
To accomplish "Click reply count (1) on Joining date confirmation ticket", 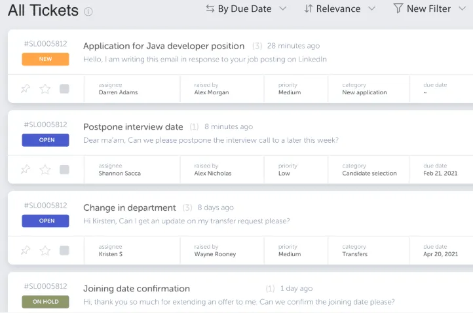I will pyautogui.click(x=270, y=288).
